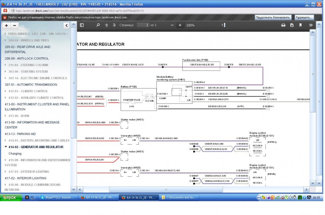Click the page number input field
This screenshot has width=325, height=215.
click(x=142, y=25)
